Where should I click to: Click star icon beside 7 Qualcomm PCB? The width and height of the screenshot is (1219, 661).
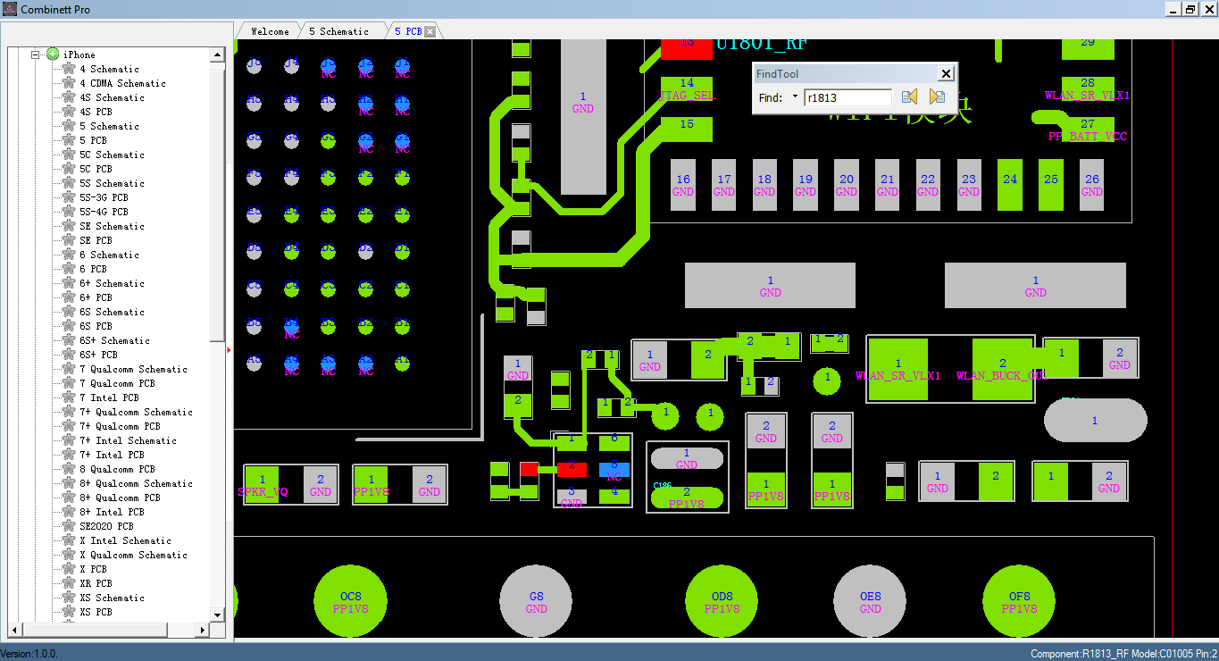(69, 383)
